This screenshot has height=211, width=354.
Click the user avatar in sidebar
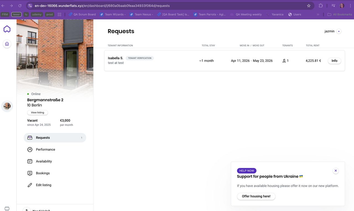click(7, 106)
